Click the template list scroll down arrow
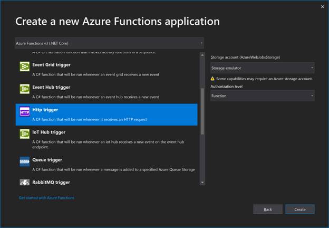Image resolution: width=329 pixels, height=228 pixels. coord(202,183)
